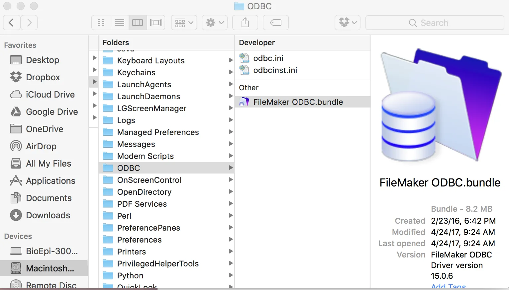Open iCloud Drive in the sidebar

(x=44, y=95)
